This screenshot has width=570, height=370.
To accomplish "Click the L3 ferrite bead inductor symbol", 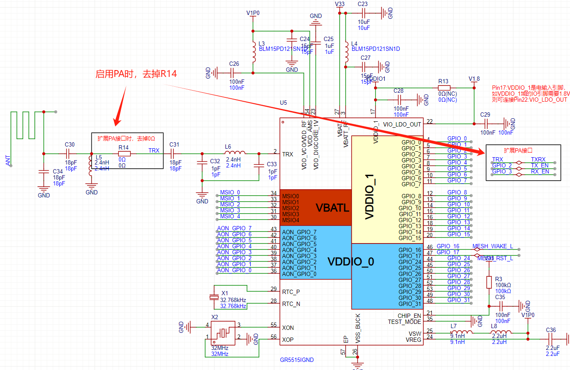I will [254, 53].
